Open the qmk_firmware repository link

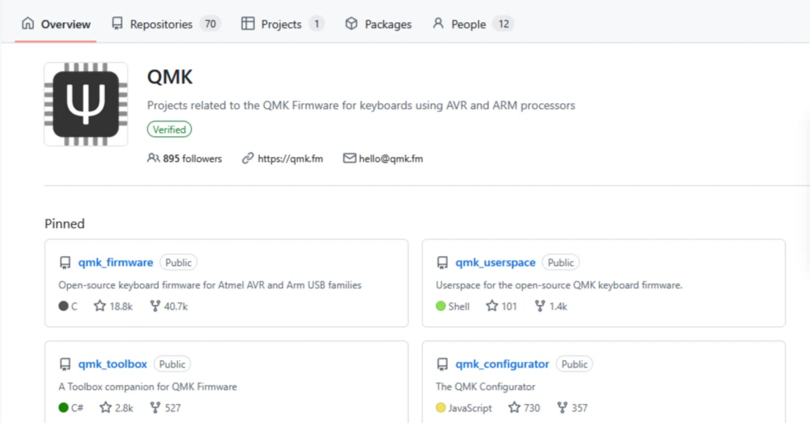click(x=116, y=262)
